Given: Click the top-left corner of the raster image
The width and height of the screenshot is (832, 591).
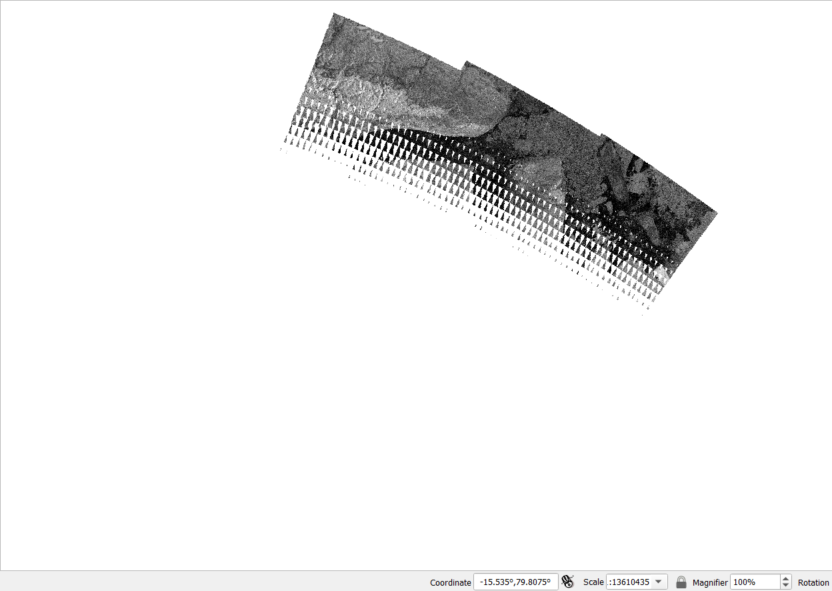Looking at the screenshot, I should (x=334, y=15).
